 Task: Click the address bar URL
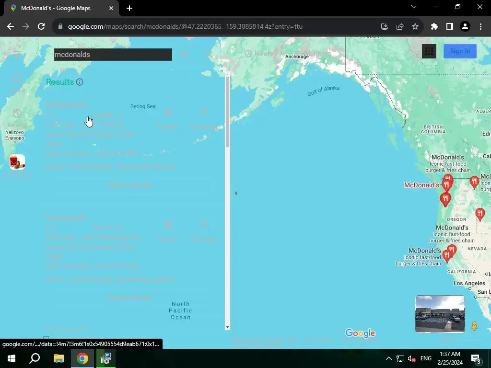pos(186,27)
